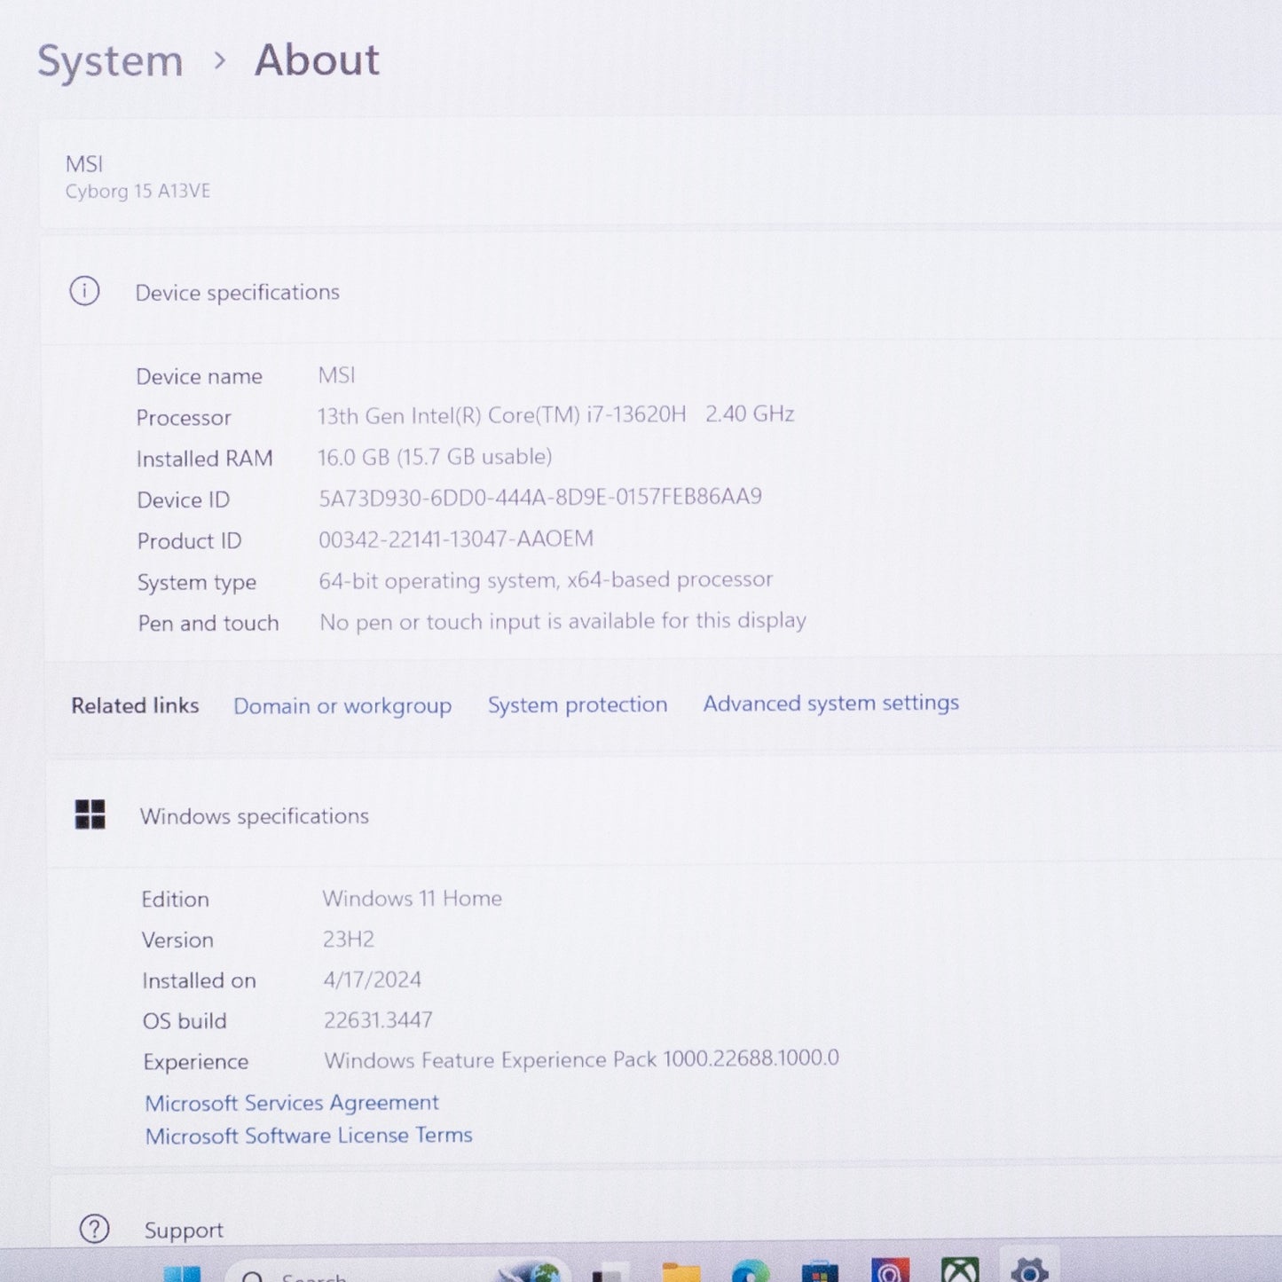Open File Explorer from the taskbar
This screenshot has height=1282, width=1282.
pos(680,1273)
